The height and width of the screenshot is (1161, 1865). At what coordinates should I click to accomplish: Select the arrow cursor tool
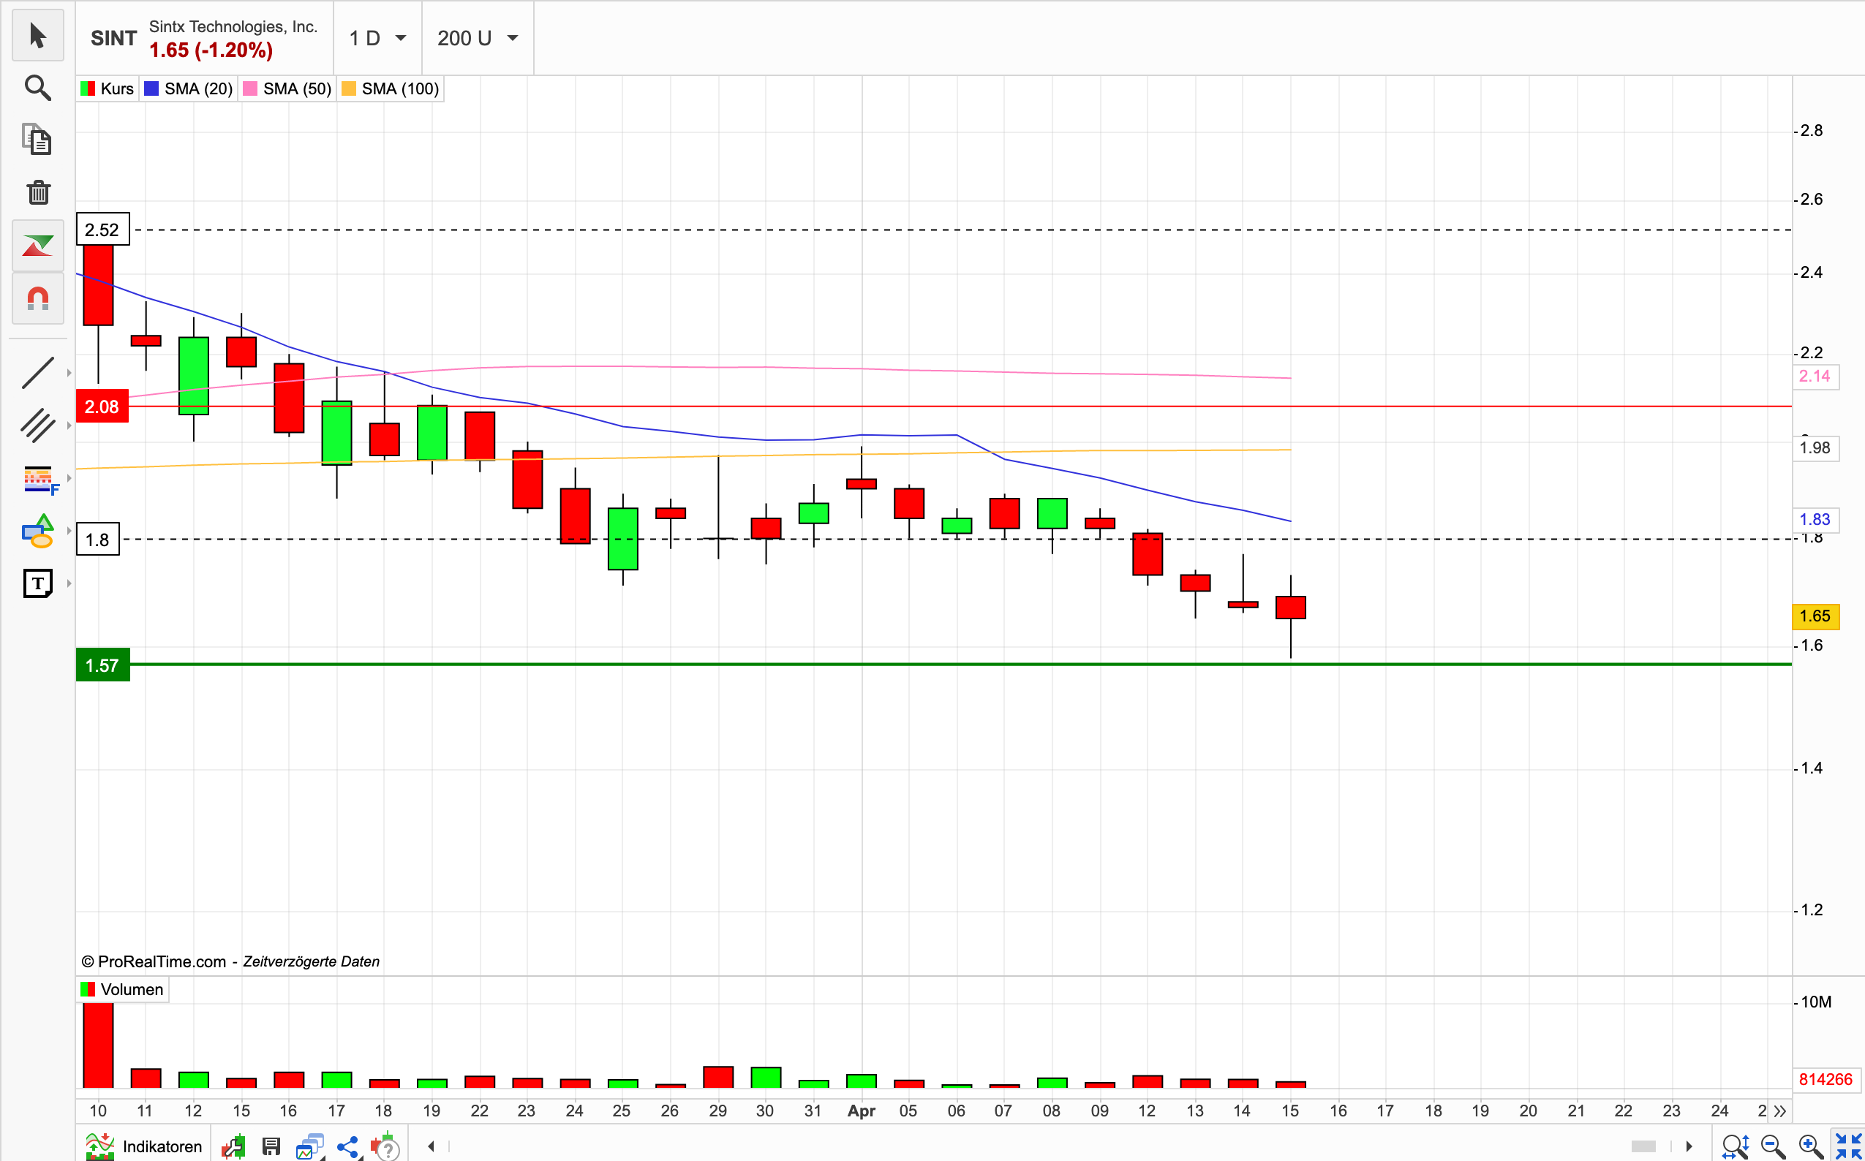tap(37, 36)
